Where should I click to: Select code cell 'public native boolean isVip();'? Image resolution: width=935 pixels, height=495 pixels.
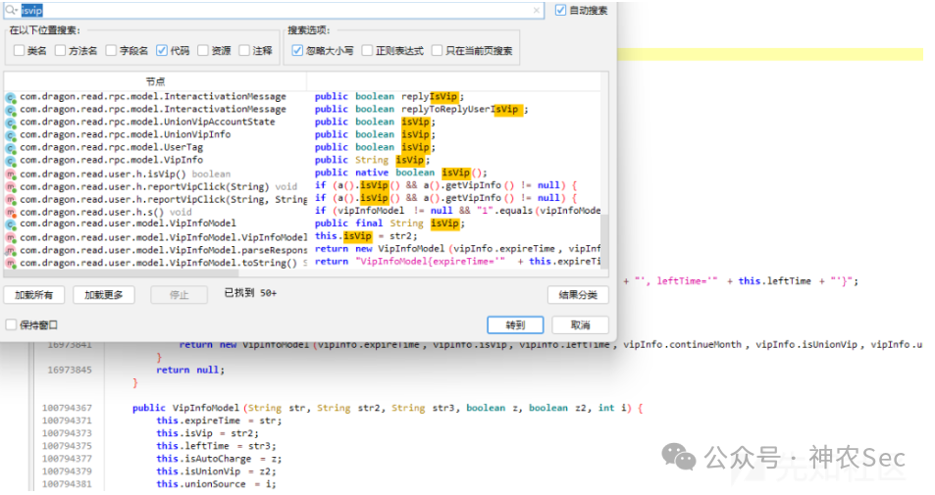(400, 173)
